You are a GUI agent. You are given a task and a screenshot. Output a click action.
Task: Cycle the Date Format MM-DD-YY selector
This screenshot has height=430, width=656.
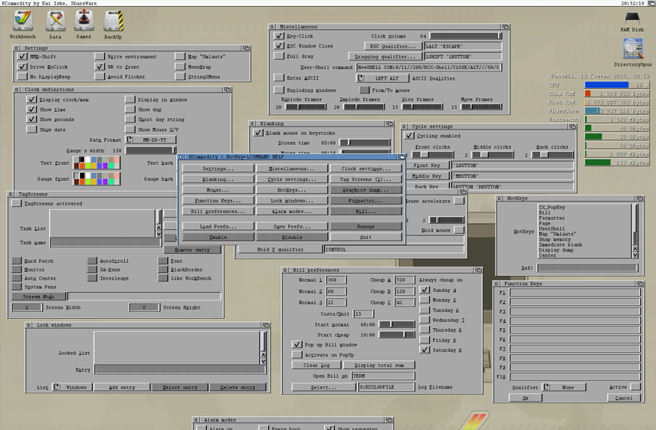(152, 140)
